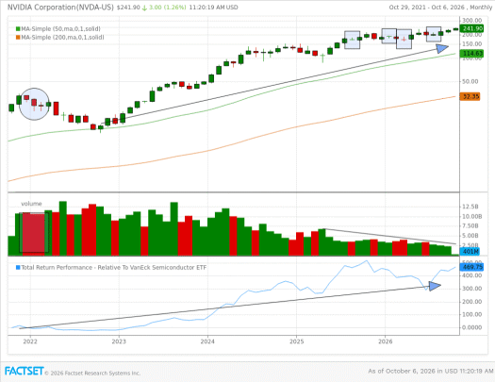
Task: Click the 12.5B volume axis label
Action: pos(470,207)
